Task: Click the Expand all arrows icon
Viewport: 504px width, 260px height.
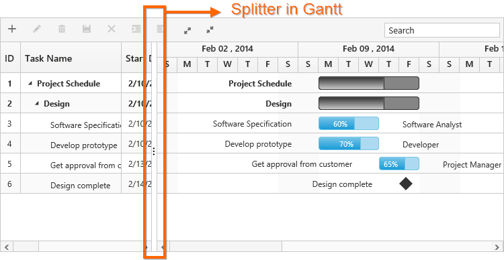Action: [x=187, y=30]
